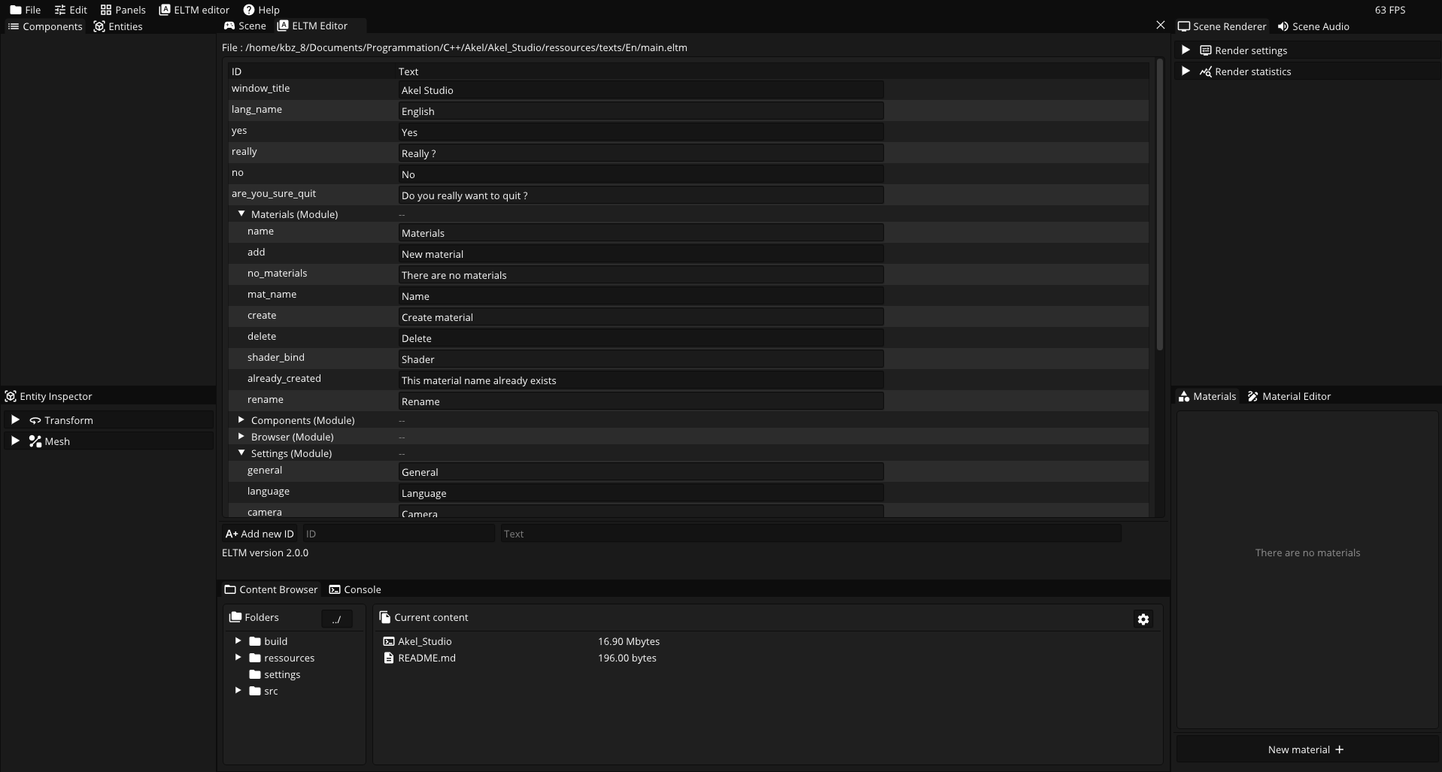Image resolution: width=1442 pixels, height=772 pixels.
Task: Expand the Browser (Module) section
Action: (x=241, y=437)
